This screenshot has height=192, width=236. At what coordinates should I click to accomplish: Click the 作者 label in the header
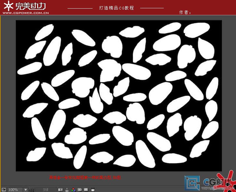click(x=185, y=12)
